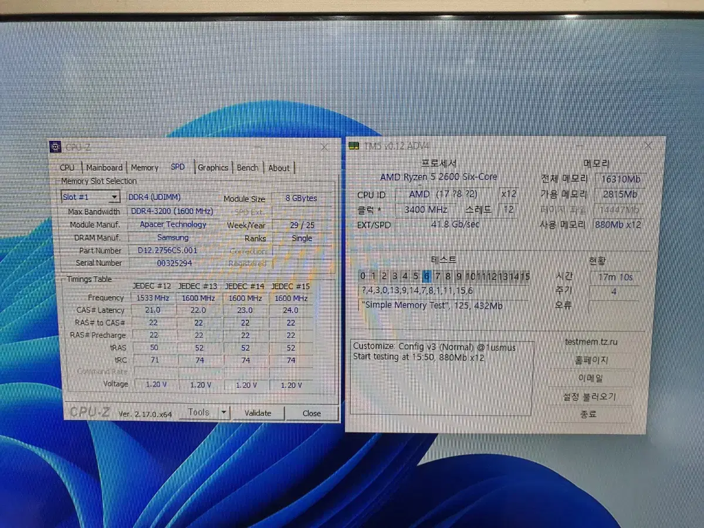
Task: Click test number 15 in test row
Action: pyautogui.click(x=524, y=276)
